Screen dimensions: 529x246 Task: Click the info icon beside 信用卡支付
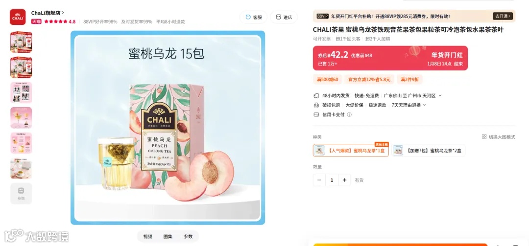point(349,114)
